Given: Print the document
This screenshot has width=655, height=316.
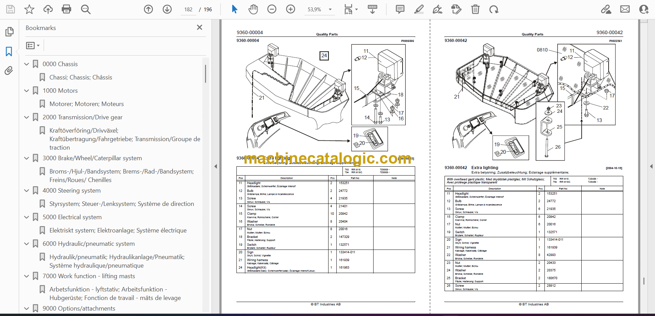Looking at the screenshot, I should point(67,9).
